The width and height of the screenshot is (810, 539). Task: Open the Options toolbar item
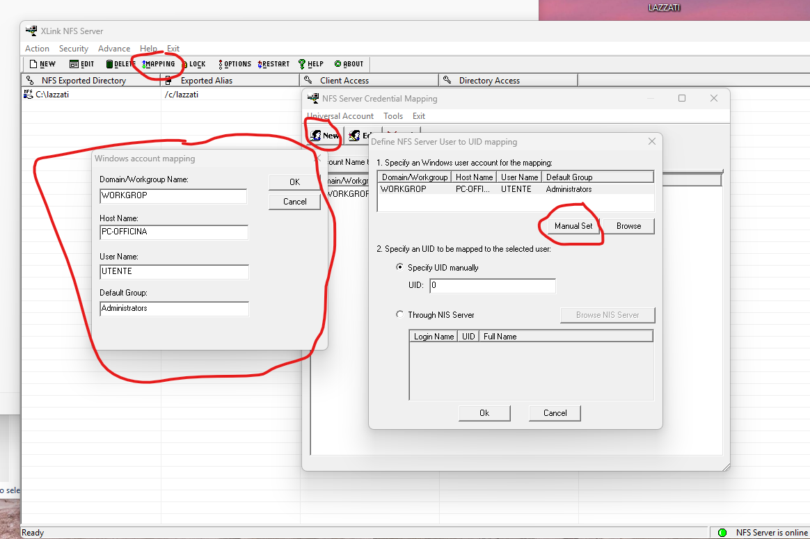(x=235, y=64)
